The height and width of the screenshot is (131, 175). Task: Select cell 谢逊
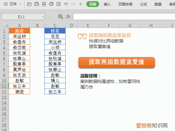click(20, 92)
